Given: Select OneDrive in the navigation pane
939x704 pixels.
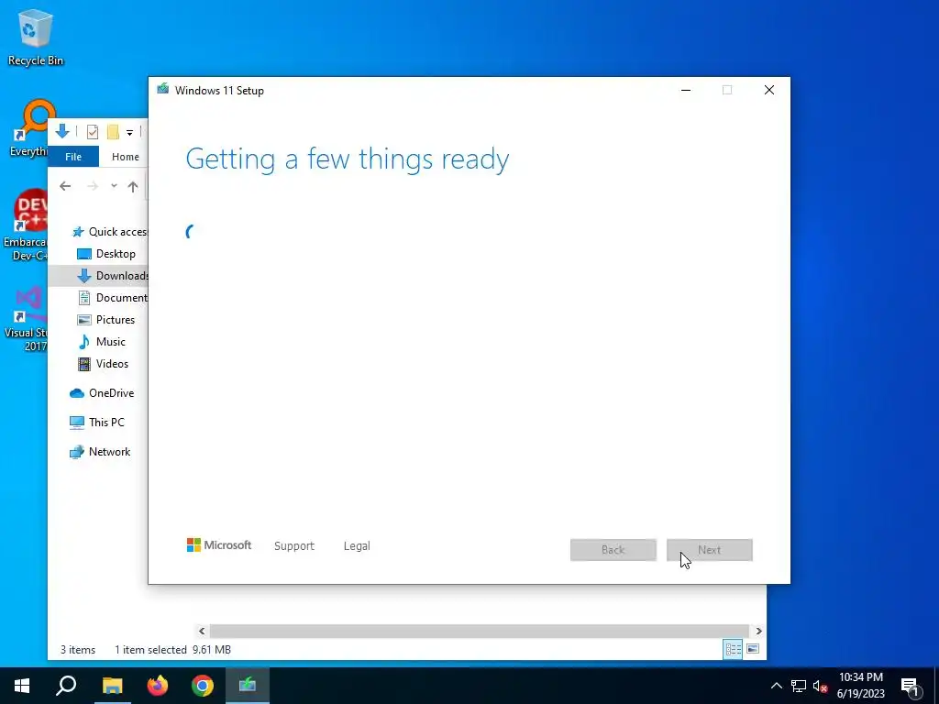Looking at the screenshot, I should pos(102,393).
